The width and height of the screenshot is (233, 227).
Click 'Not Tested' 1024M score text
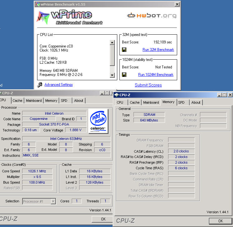(x=164, y=67)
